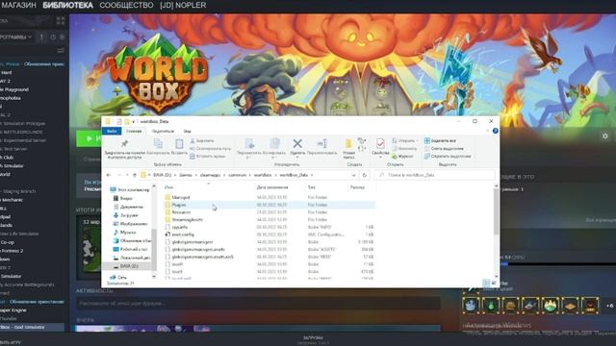Click the Копировать в icon

tap(274, 143)
